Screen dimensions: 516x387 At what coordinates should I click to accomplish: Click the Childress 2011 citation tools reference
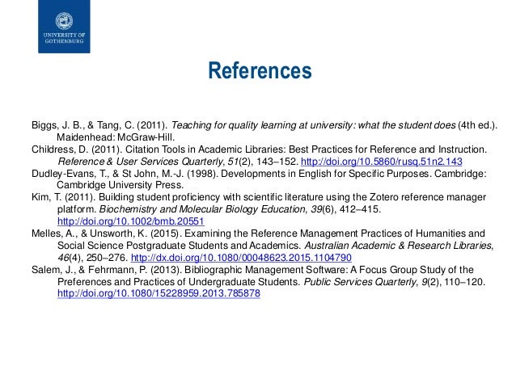click(259, 155)
